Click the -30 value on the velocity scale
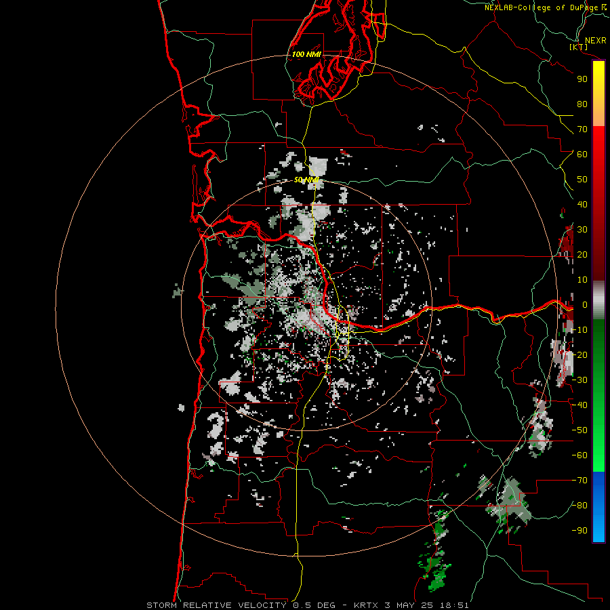Image resolution: width=610 pixels, height=610 pixels. point(579,380)
